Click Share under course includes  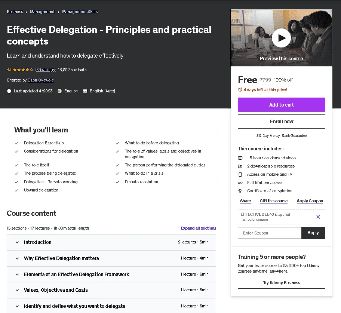tap(245, 201)
